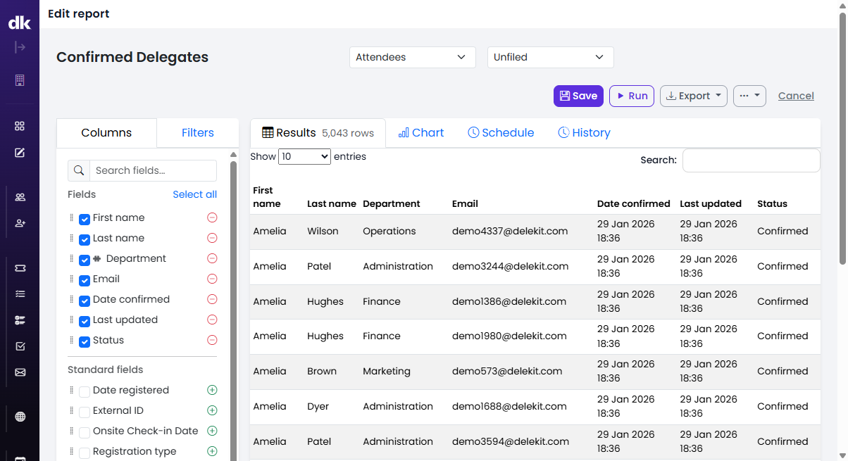Check the Registration type checkbox
This screenshot has width=848, height=461.
coord(85,453)
